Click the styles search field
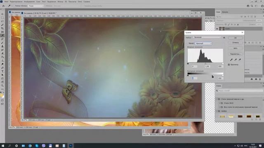Image resolution: width=264 pixels, height=148 pixels. coord(240,90)
